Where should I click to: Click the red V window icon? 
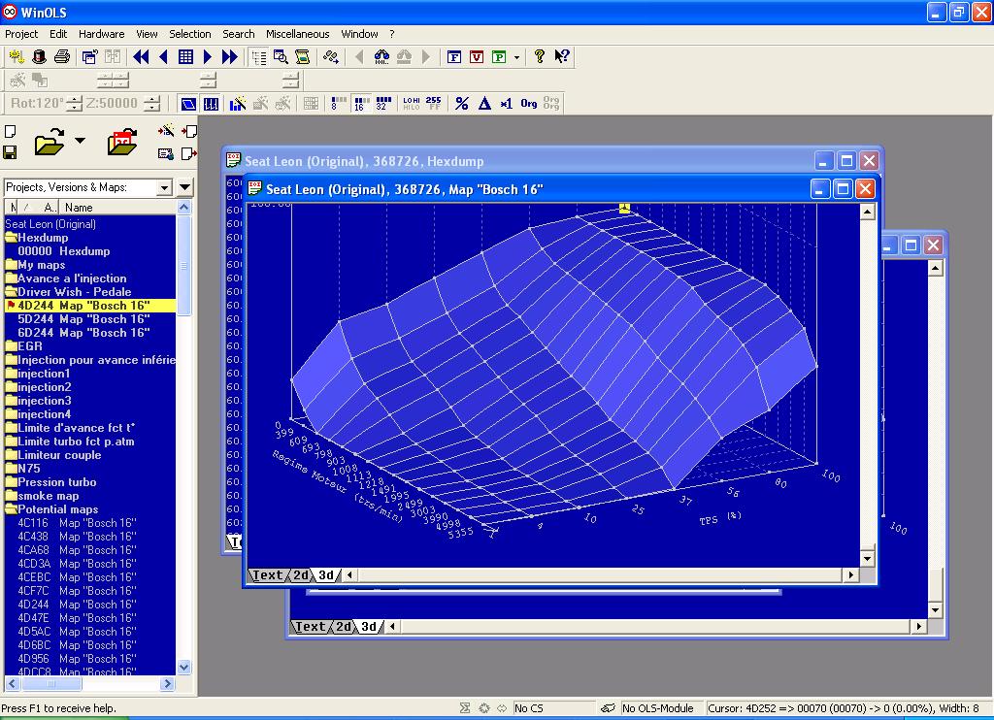[477, 57]
